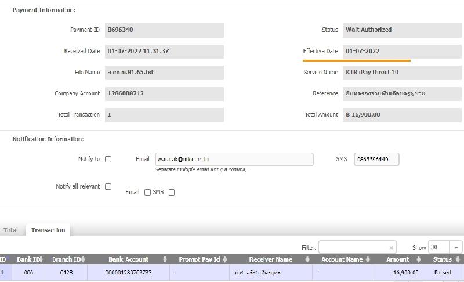Screen dimensions: 464x282
Task: Check the SMS option under Notify all relevant
Action: tap(171, 193)
